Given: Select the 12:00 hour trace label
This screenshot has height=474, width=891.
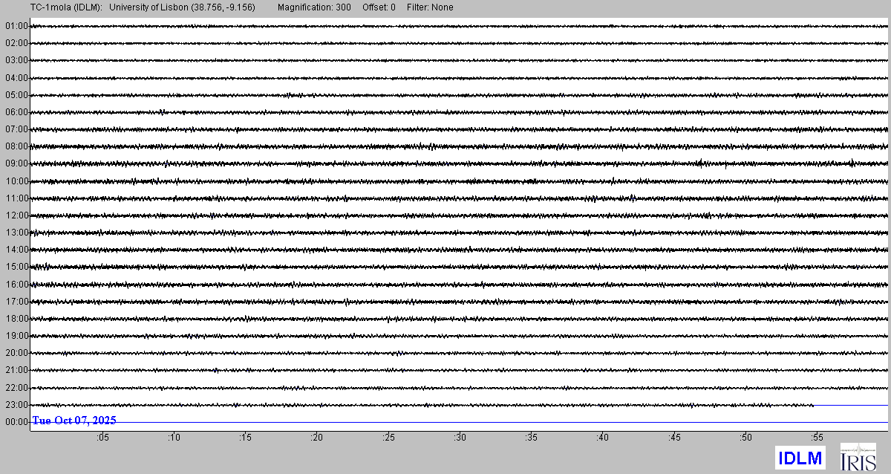Looking at the screenshot, I should tap(16, 215).
